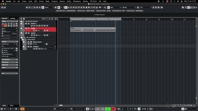Toggle cycle loop in transport bar

[x=97, y=109]
